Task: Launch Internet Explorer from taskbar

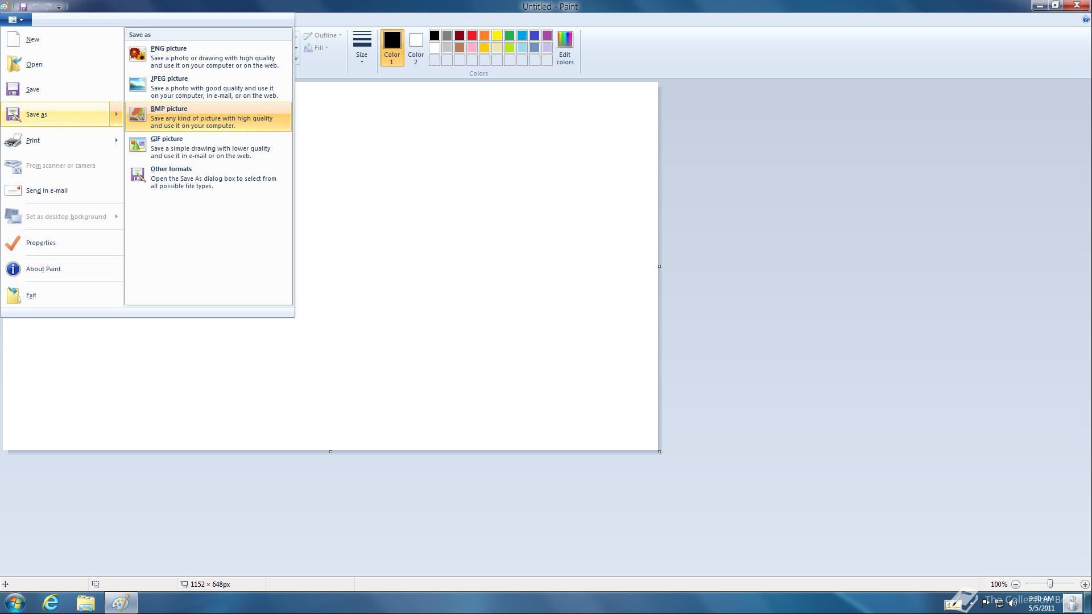Action: (x=51, y=603)
